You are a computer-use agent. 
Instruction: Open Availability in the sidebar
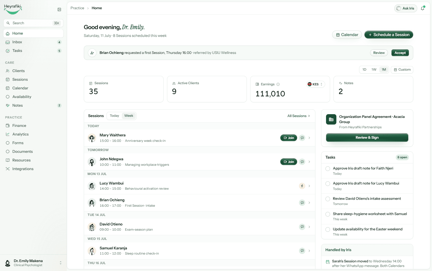(33, 97)
